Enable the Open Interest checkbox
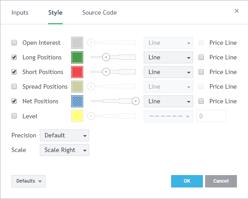 coord(14,43)
